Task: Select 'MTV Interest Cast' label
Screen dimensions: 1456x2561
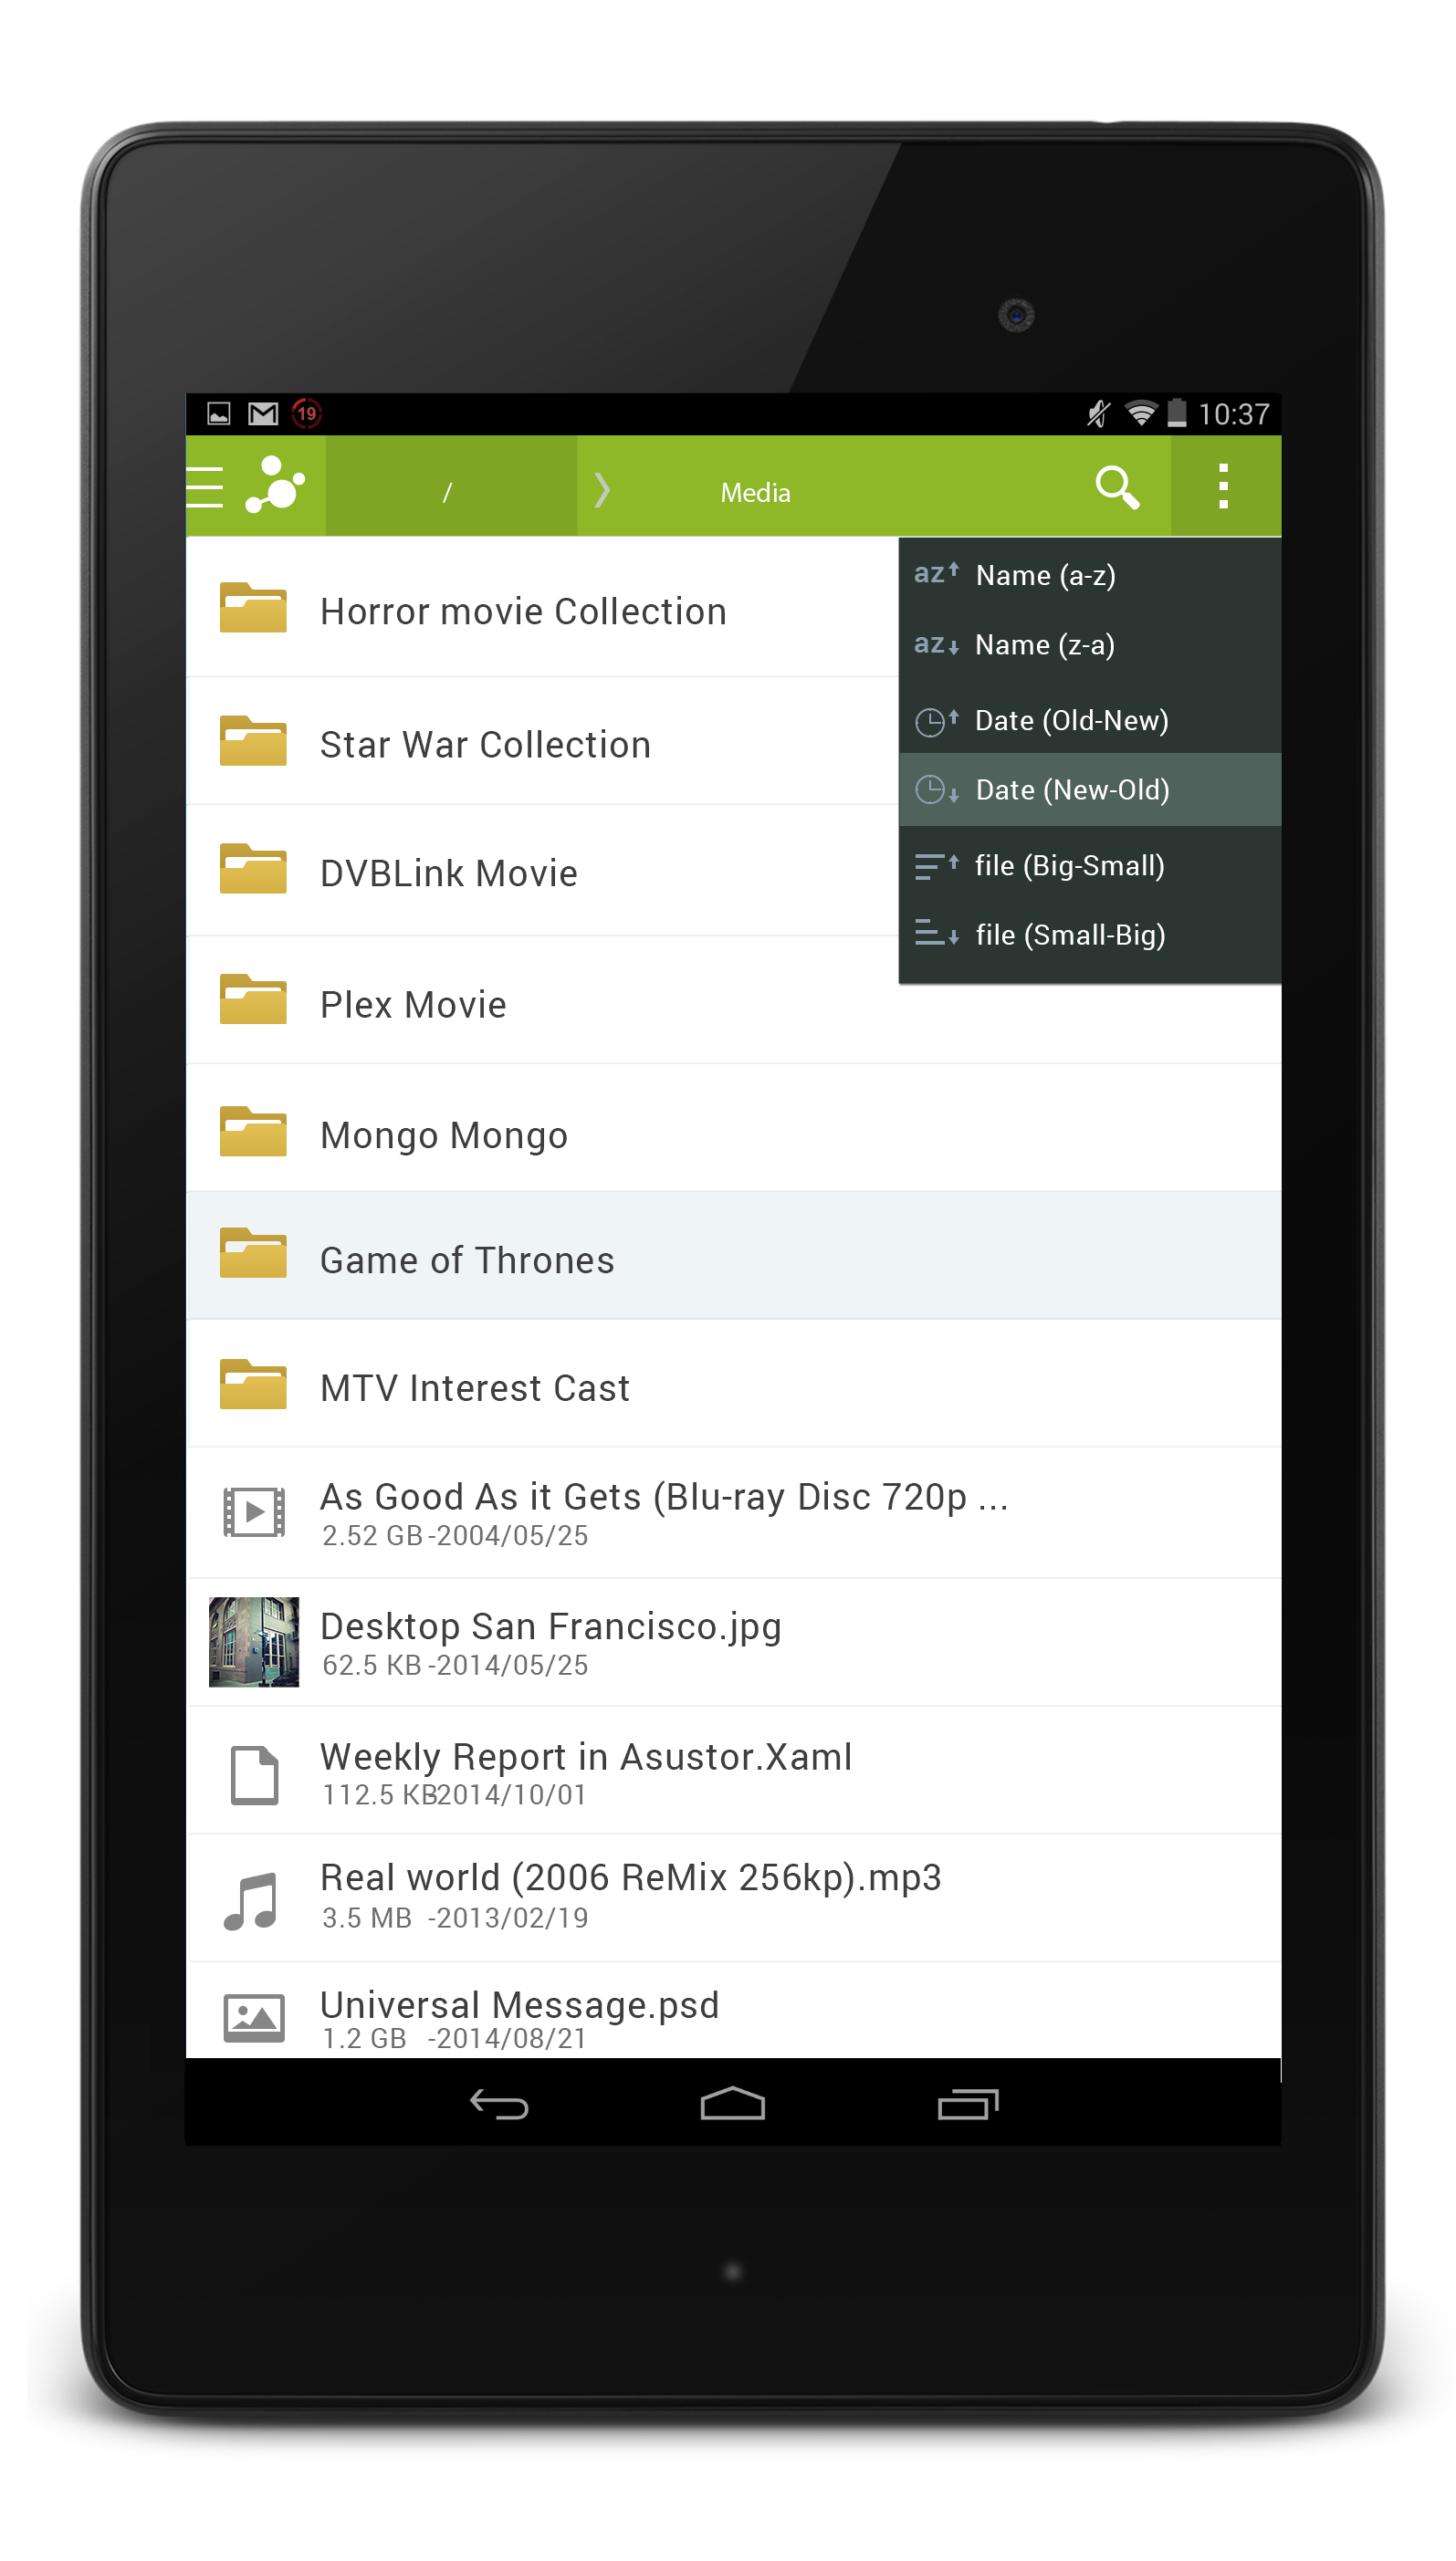Action: pos(475,1388)
